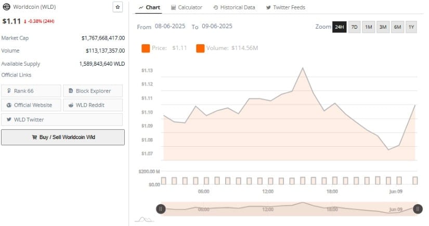
Task: Click the From date field 08-06-2025
Action: [x=170, y=27]
